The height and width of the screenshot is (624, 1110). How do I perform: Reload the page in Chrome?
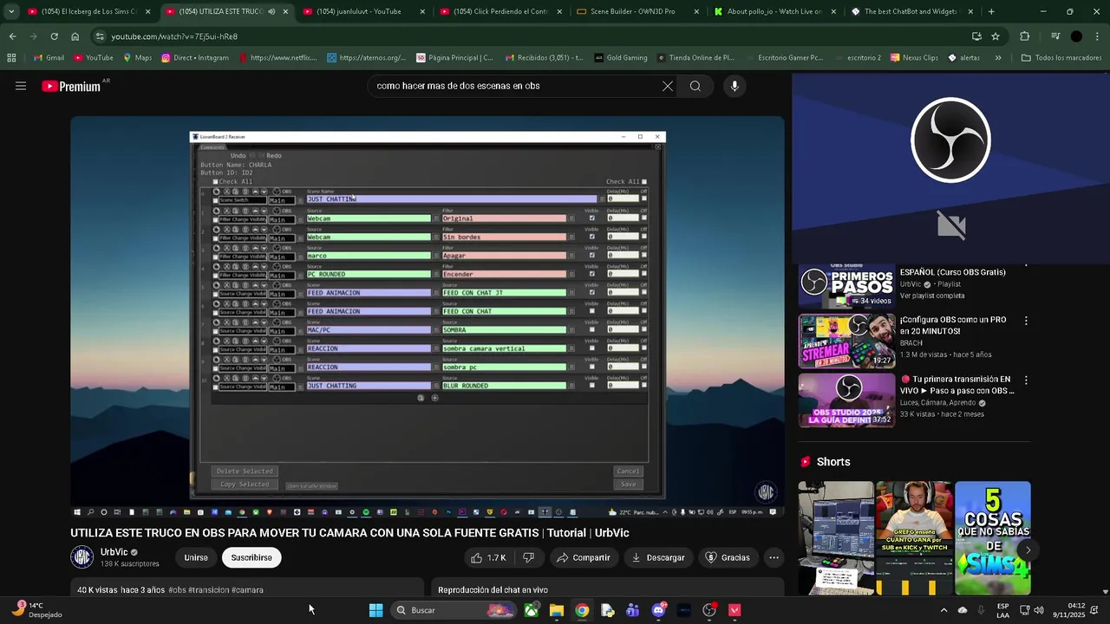[x=54, y=36]
